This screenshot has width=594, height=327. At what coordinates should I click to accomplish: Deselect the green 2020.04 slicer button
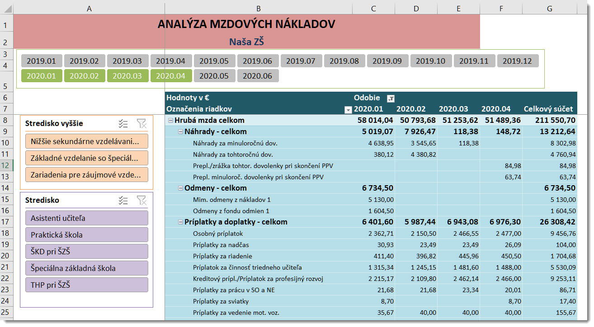[x=171, y=76]
